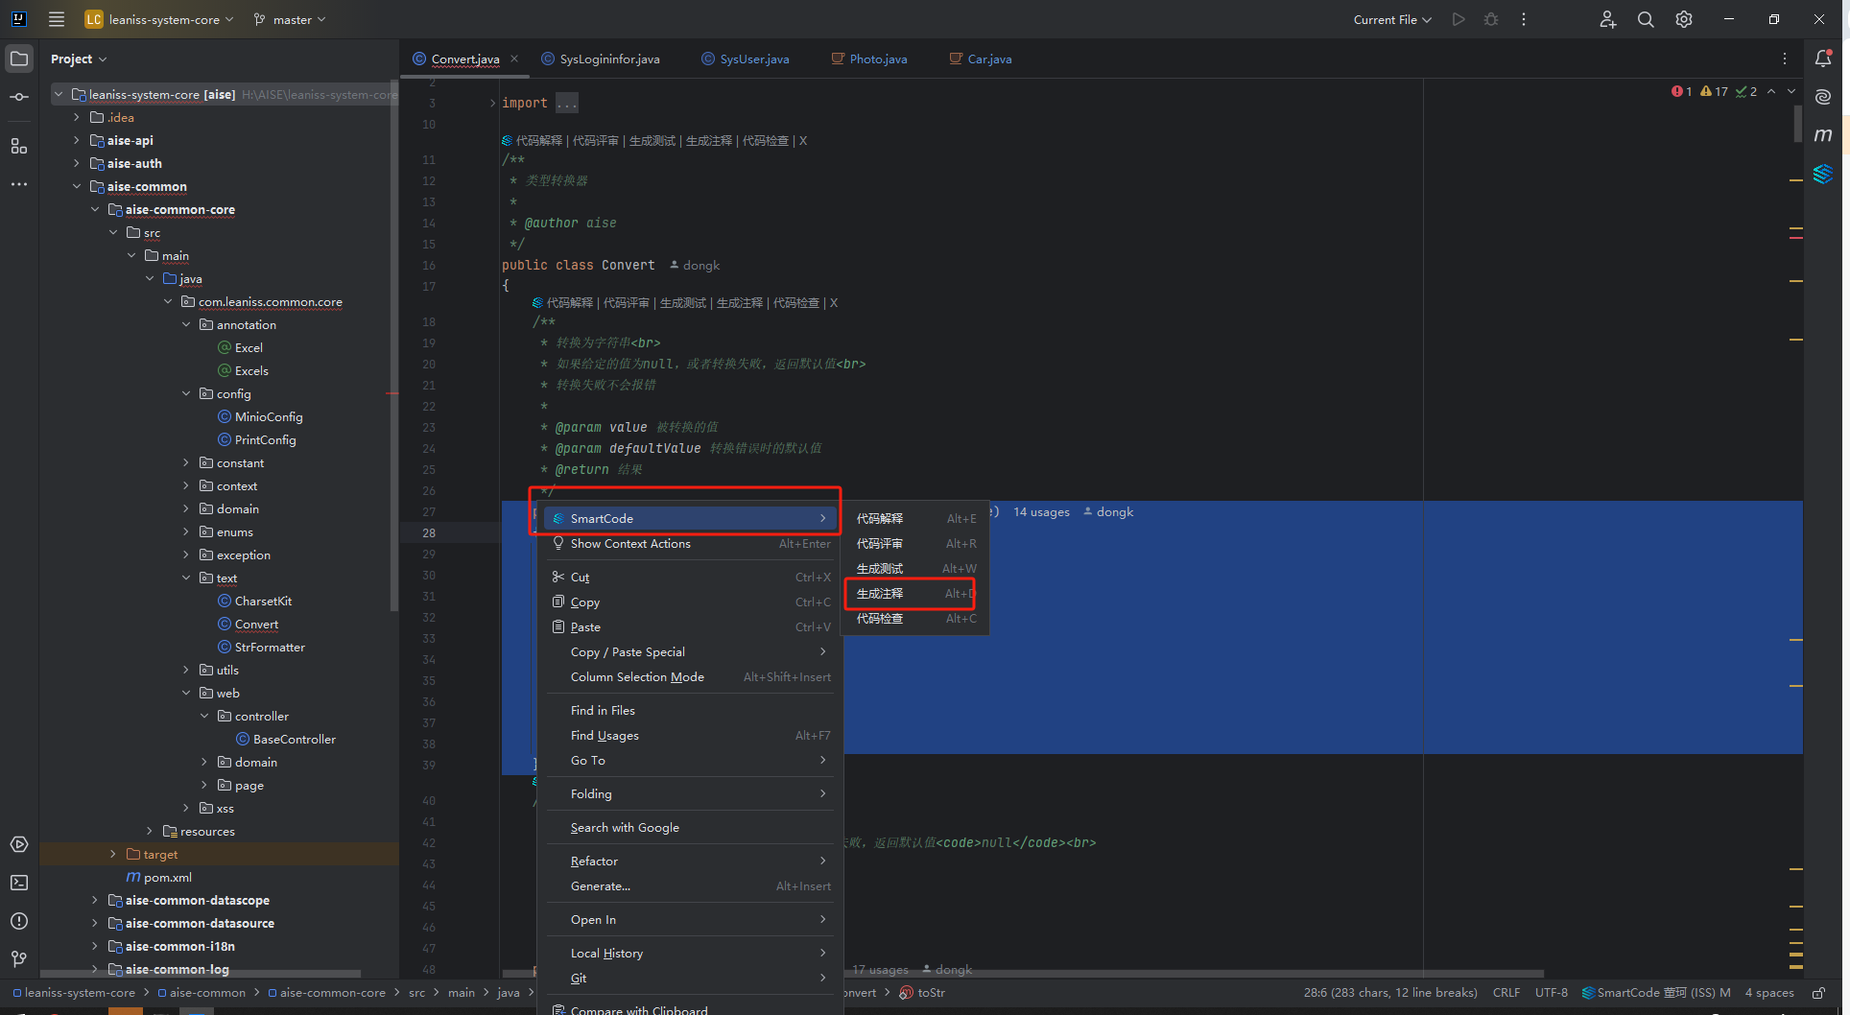Select Generate... in context menu
The image size is (1850, 1015).
point(689,886)
